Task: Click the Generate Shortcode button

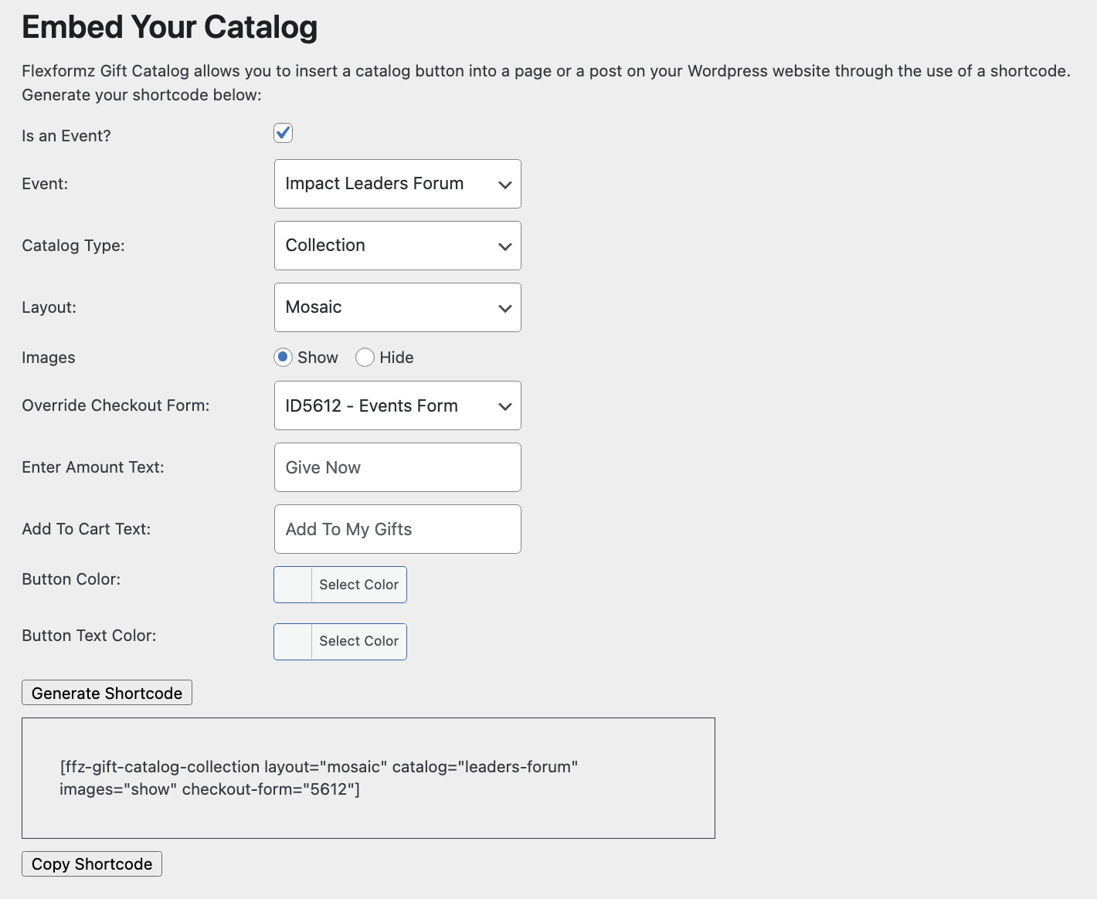Action: [x=107, y=693]
